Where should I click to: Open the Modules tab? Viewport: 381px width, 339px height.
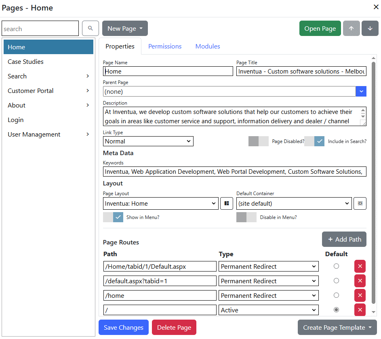click(207, 46)
